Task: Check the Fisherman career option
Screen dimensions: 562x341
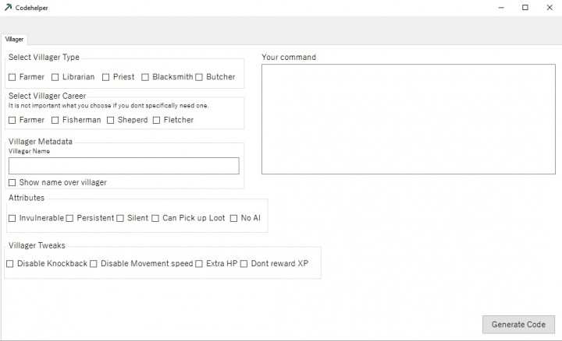Action: 55,120
